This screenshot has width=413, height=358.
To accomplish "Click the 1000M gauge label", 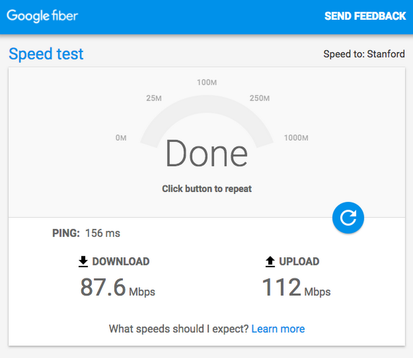I will click(x=296, y=138).
